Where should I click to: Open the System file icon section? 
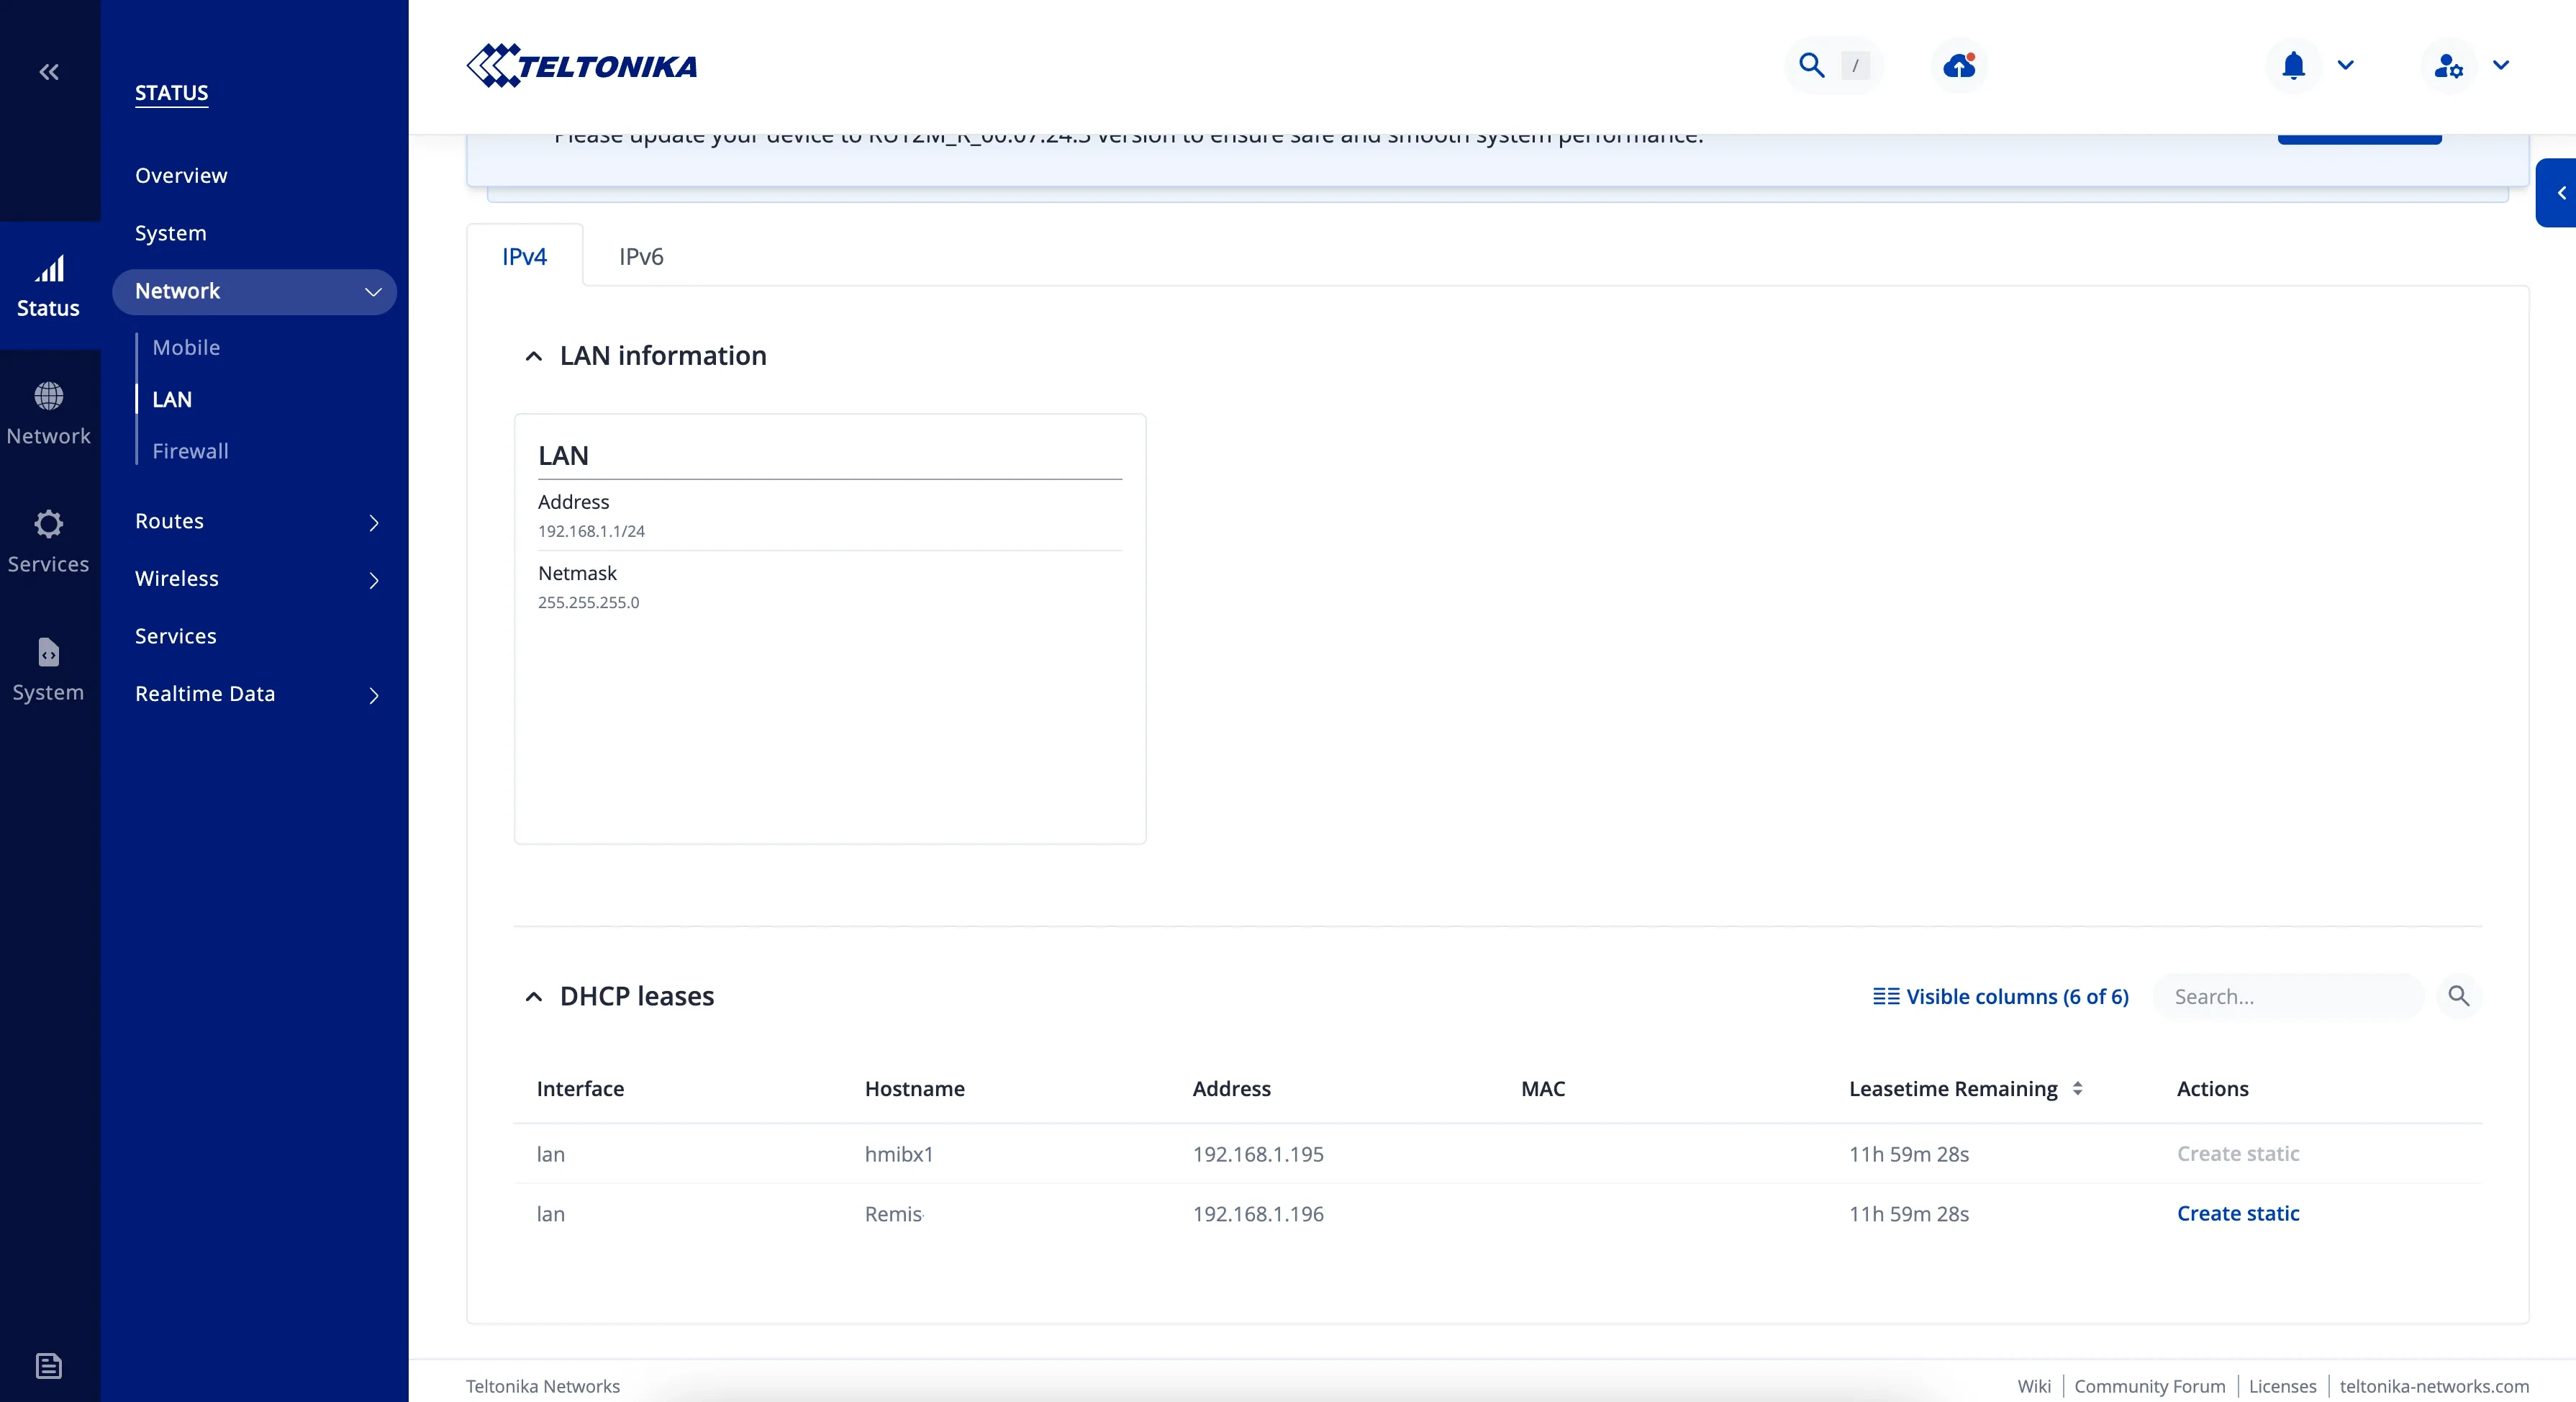(x=49, y=670)
